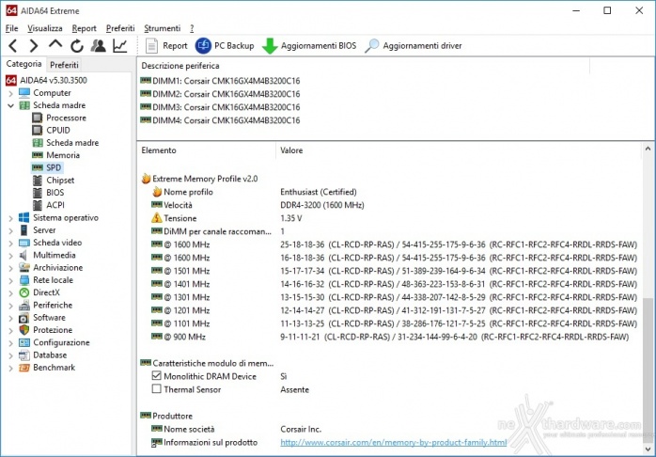Open Aggiornamenti driver search tool
This screenshot has height=457, width=656.
click(414, 46)
